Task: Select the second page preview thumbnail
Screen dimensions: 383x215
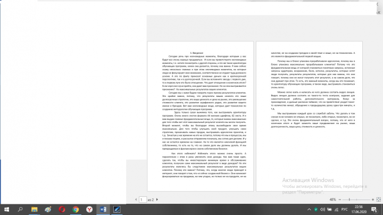Action: pyautogui.click(x=309, y=117)
